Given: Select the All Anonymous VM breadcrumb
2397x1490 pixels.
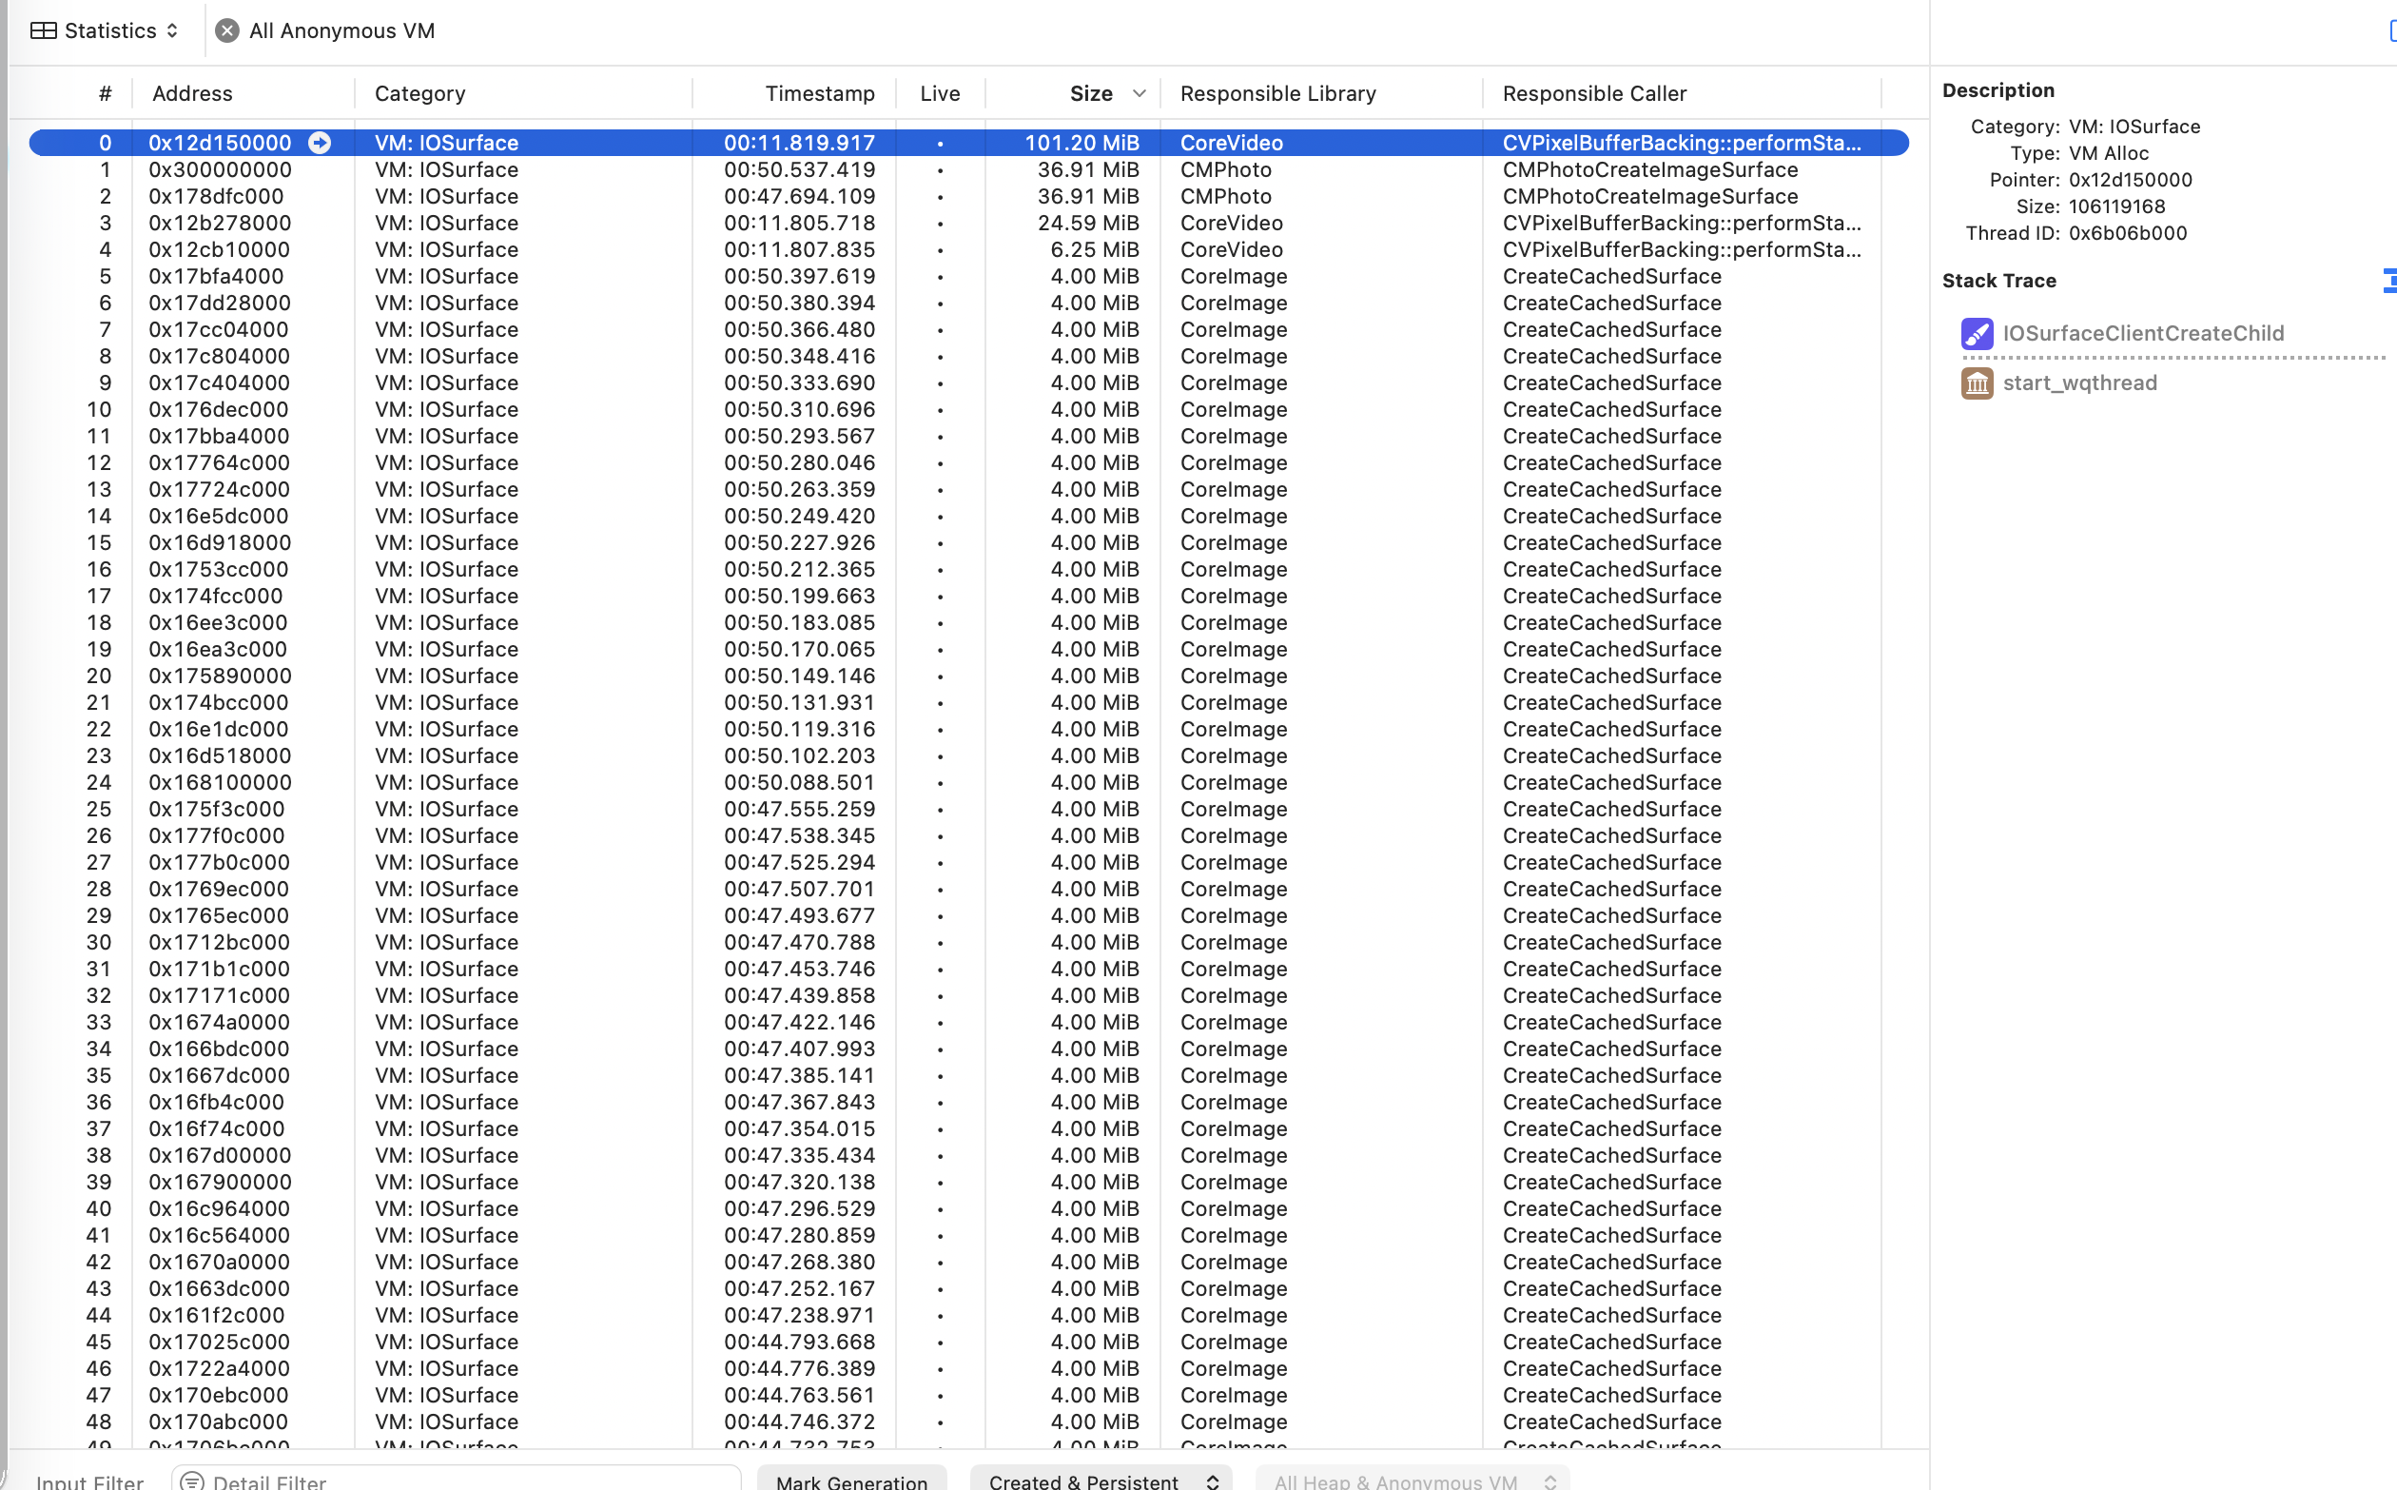Looking at the screenshot, I should pyautogui.click(x=341, y=30).
